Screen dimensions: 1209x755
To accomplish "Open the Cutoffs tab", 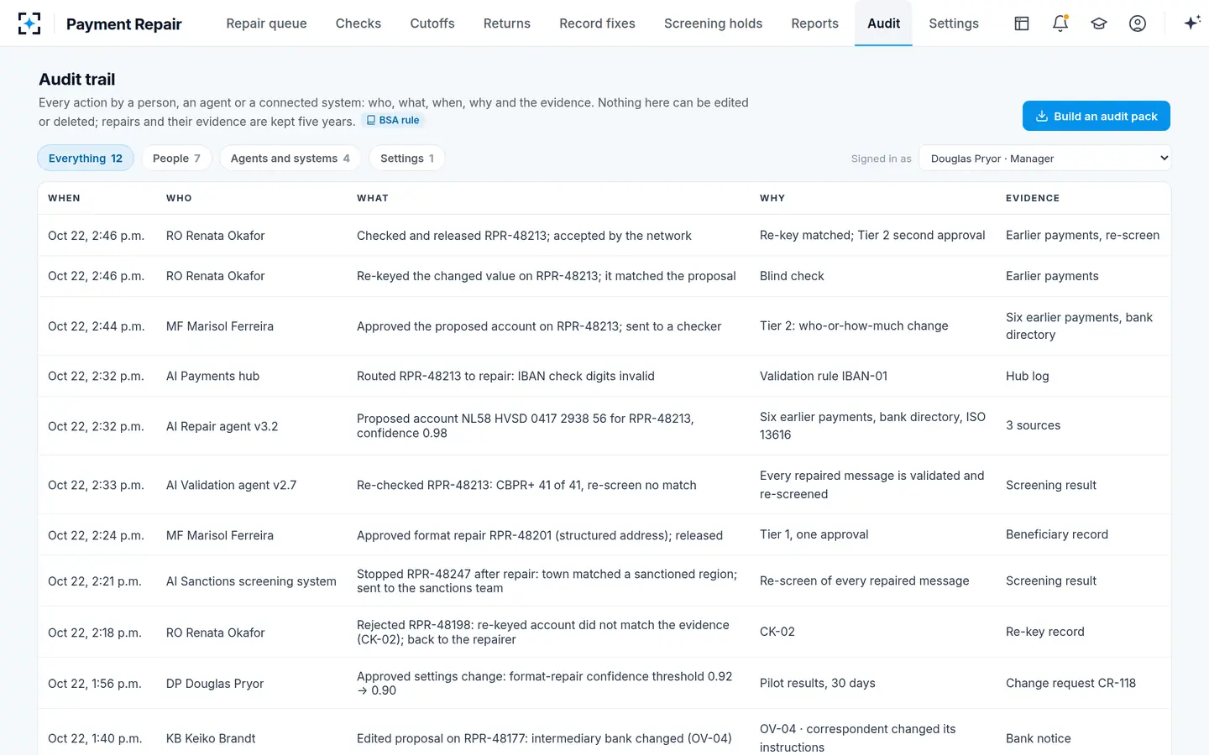I will coord(432,23).
